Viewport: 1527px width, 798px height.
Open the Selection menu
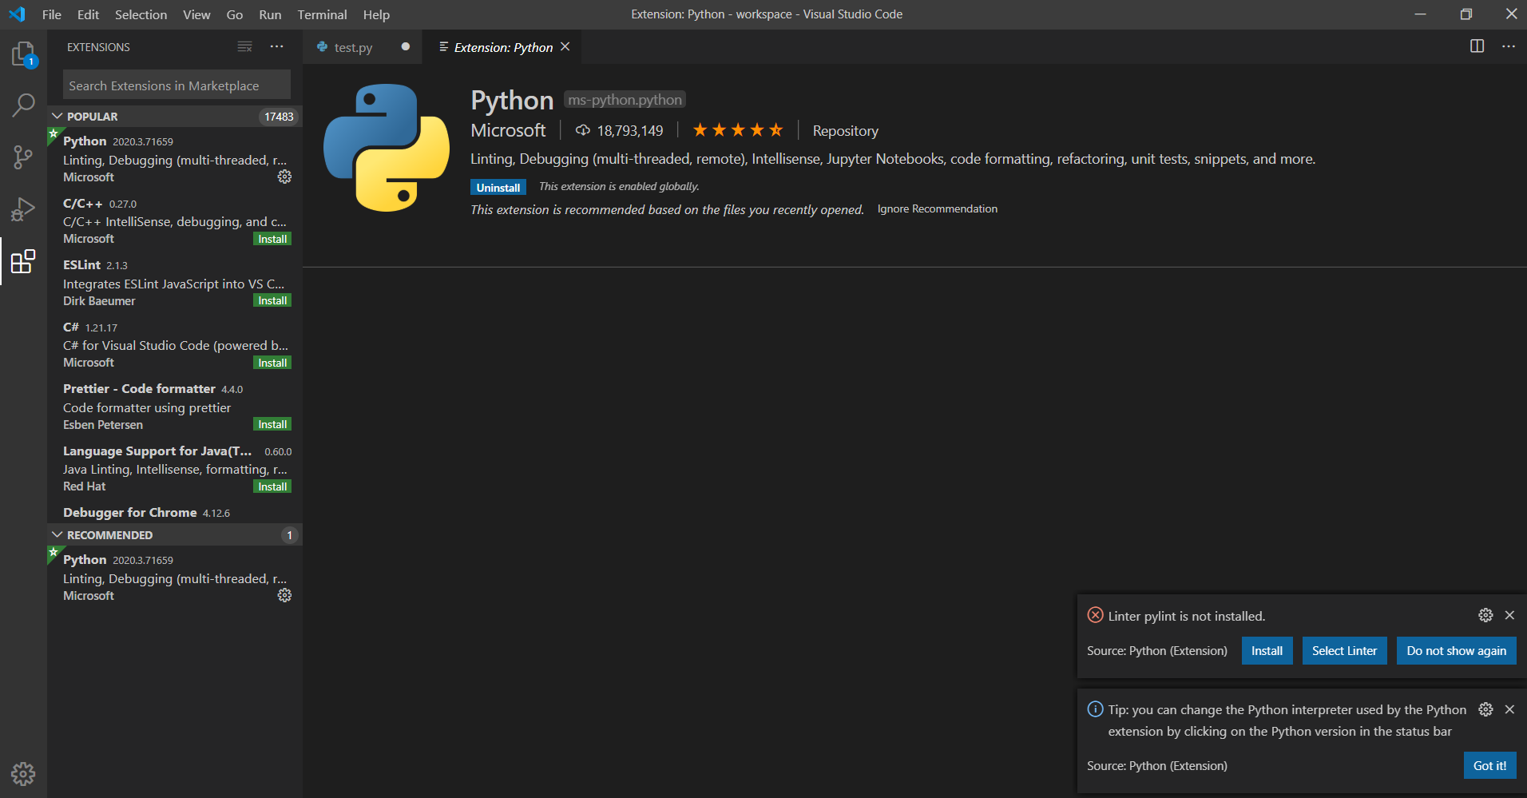coord(141,14)
